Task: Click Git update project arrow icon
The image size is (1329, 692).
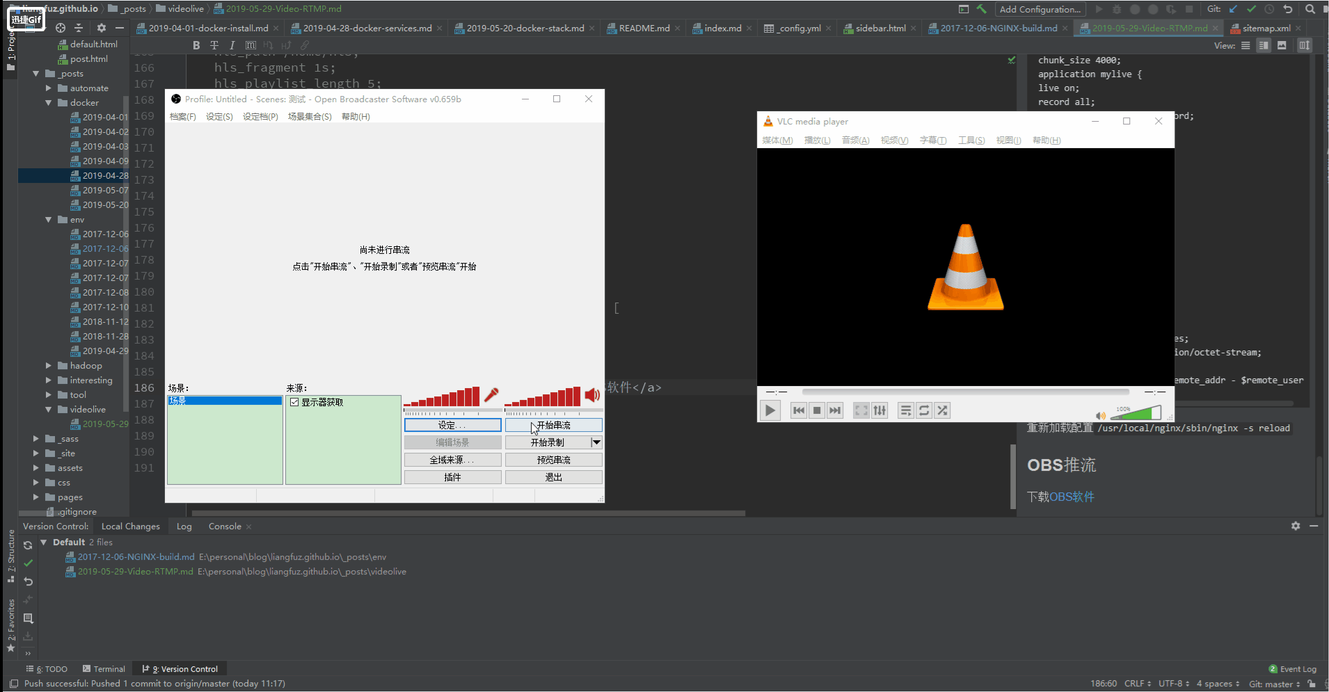Action: click(1233, 9)
